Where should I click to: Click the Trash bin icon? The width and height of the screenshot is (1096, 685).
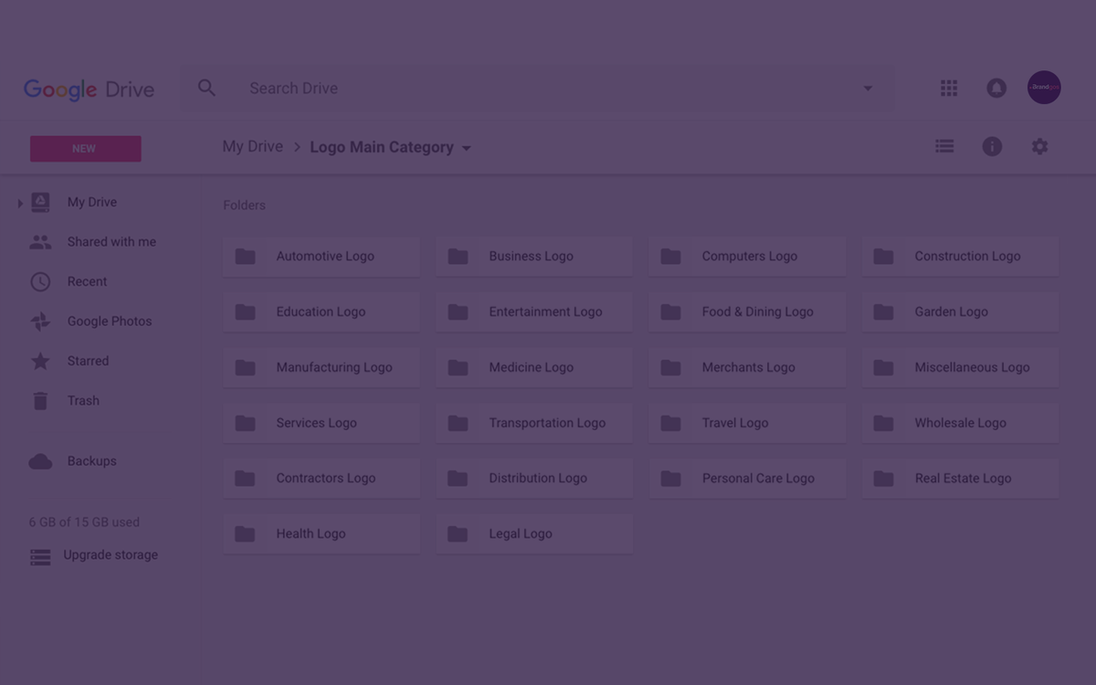tap(40, 400)
